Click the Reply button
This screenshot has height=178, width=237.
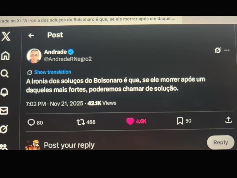(x=221, y=142)
